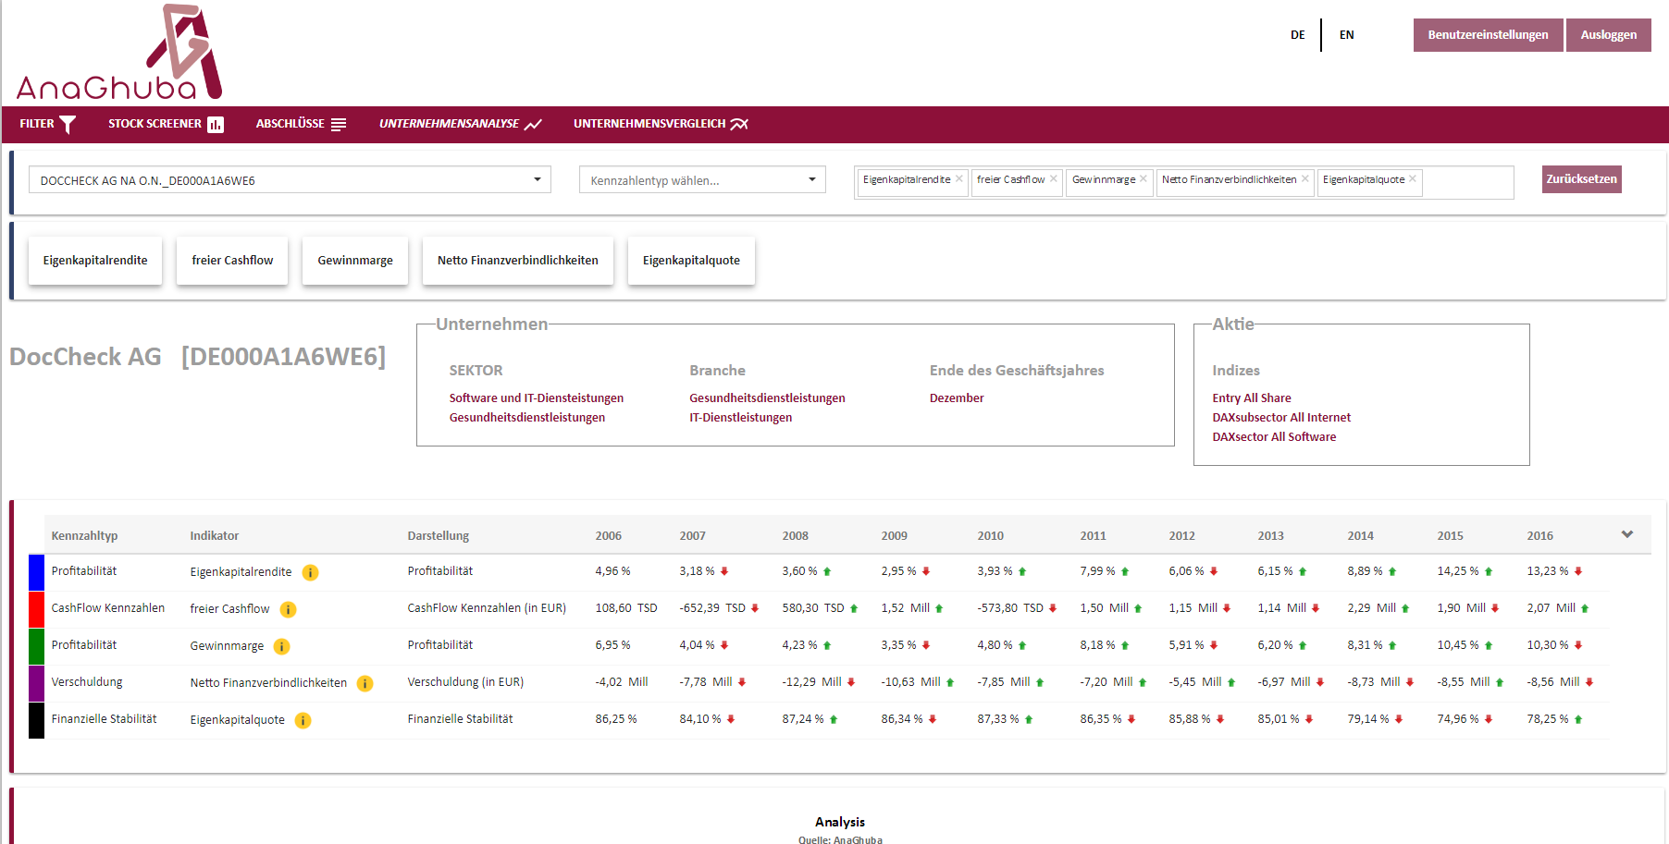The image size is (1669, 844).
Task: Open info tooltip for Eigenkapitalrendite indicator
Action: tap(311, 572)
